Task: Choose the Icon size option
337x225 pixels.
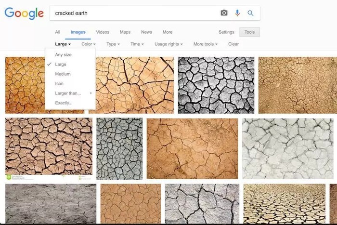Action: pos(59,83)
